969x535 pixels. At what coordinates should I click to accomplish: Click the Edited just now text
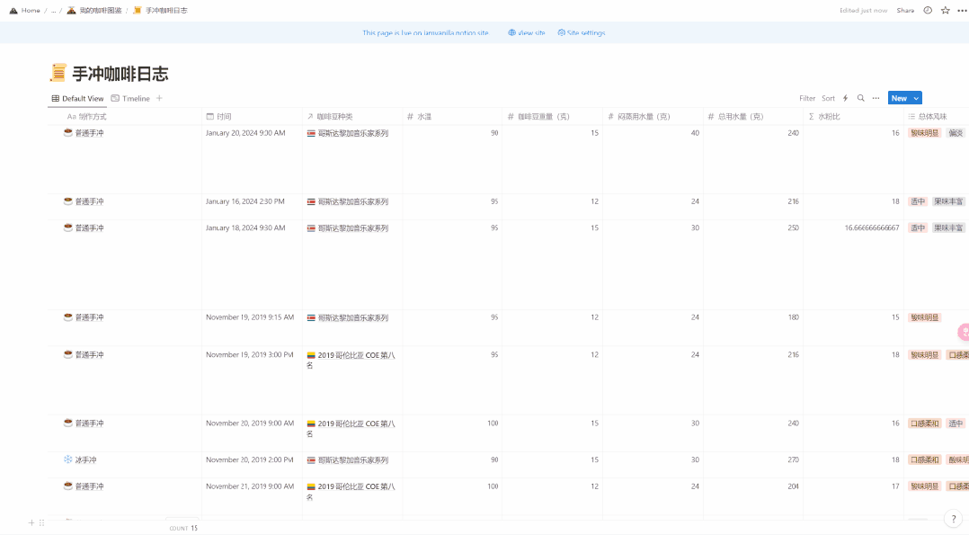pos(863,11)
